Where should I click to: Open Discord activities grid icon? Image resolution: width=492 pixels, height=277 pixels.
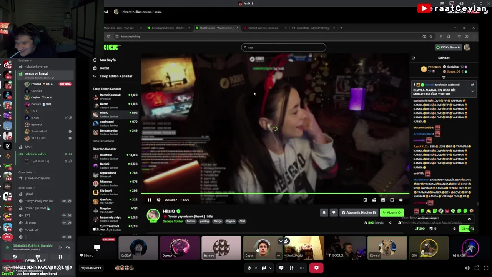pos(291,268)
